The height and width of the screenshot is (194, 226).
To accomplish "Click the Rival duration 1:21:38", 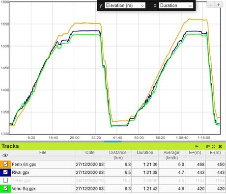I will pyautogui.click(x=150, y=172).
